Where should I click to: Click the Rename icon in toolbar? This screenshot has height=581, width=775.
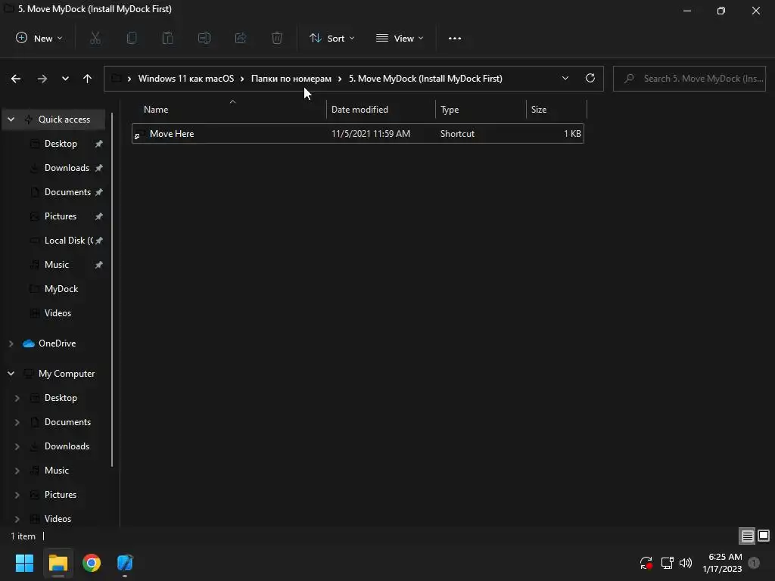pyautogui.click(x=204, y=38)
